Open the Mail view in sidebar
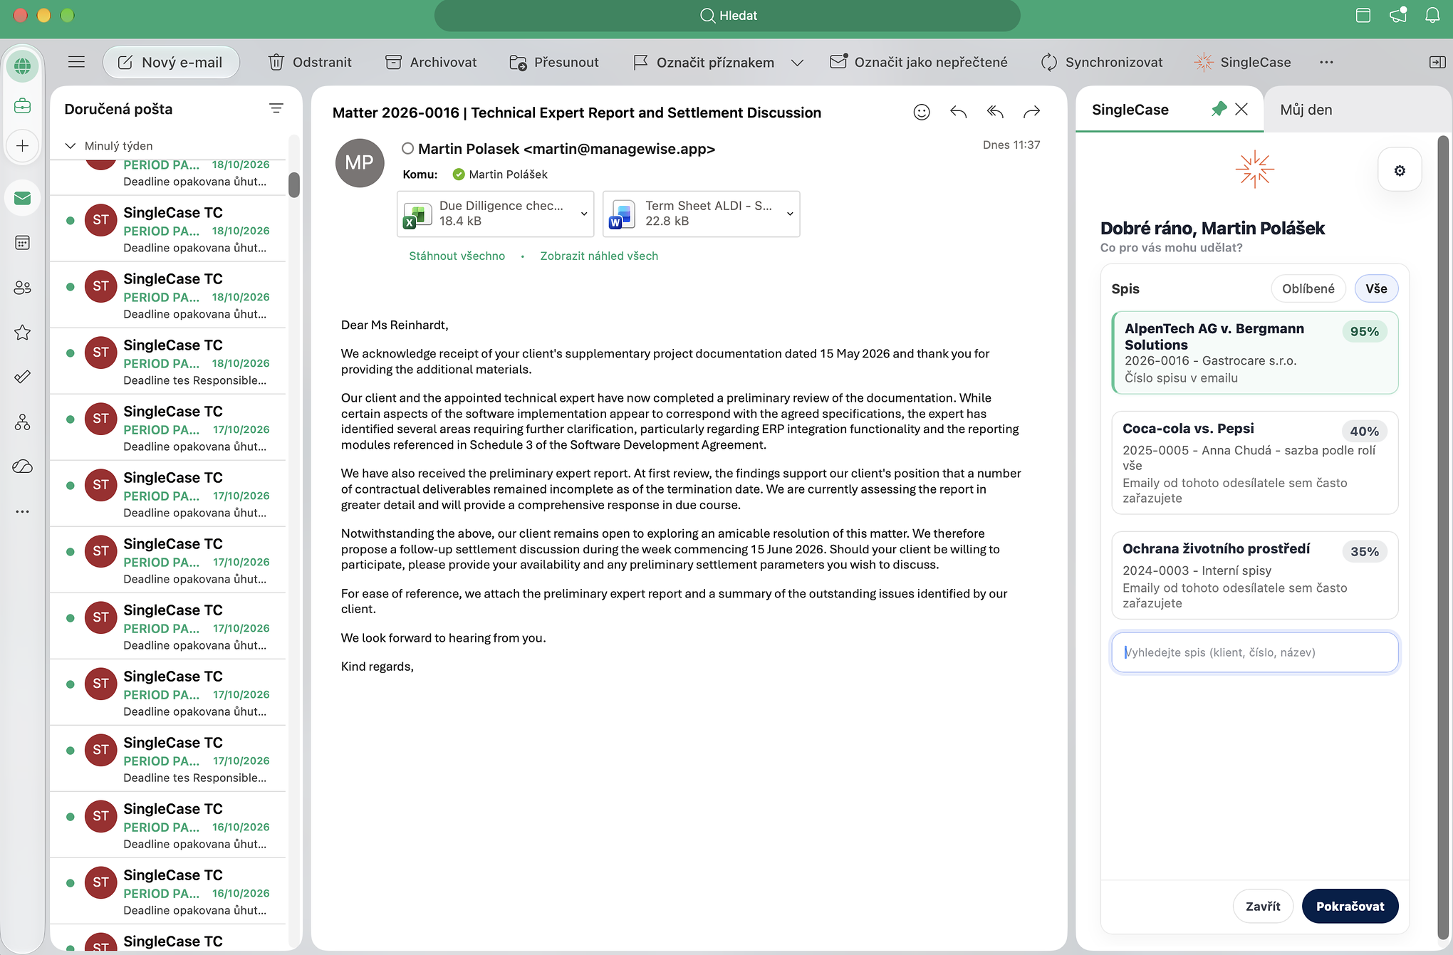1453x955 pixels. tap(23, 198)
